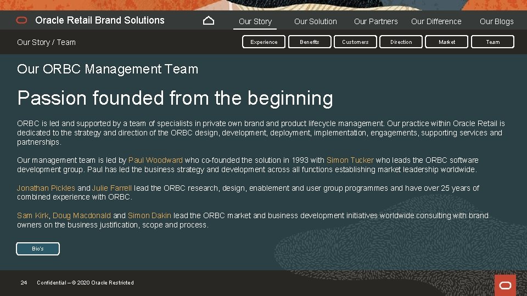527x296 pixels.
Task: Navigate to the Our Blogs tab
Action: [x=496, y=21]
